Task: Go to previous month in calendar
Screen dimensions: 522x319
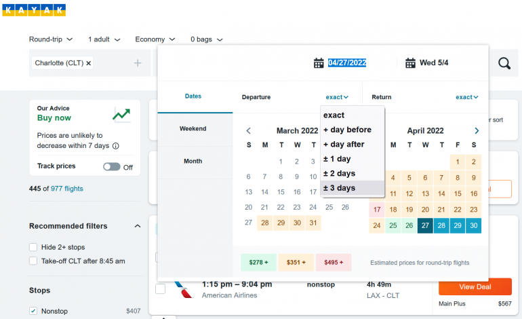Action: 249,131
